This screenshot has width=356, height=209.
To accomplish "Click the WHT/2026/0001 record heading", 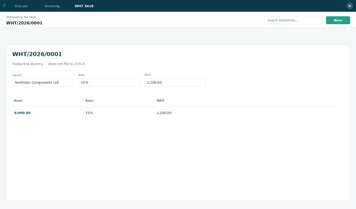I will [37, 54].
